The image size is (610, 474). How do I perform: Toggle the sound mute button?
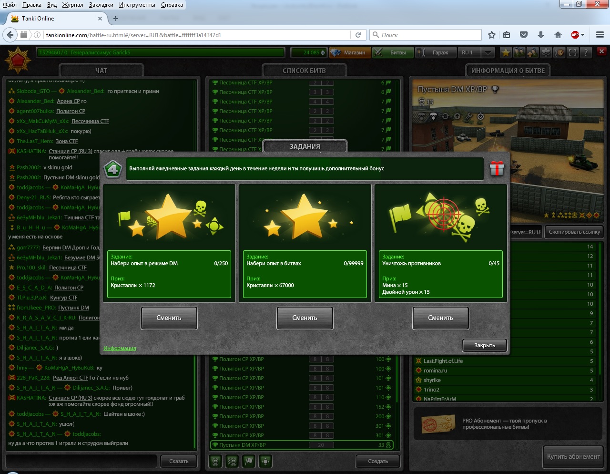tap(559, 52)
